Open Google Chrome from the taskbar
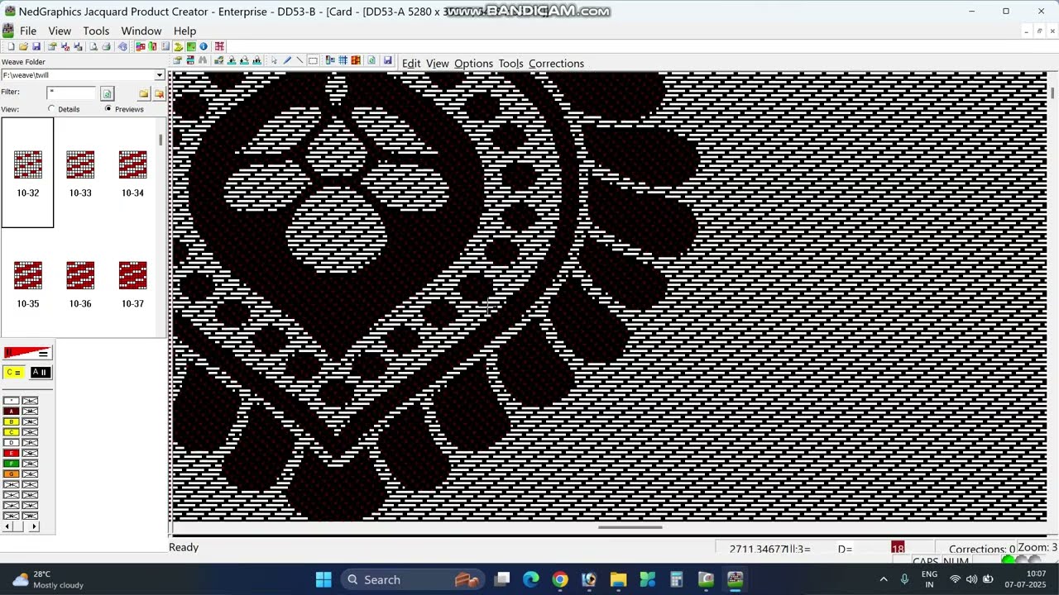Viewport: 1059px width, 595px height. pyautogui.click(x=560, y=579)
